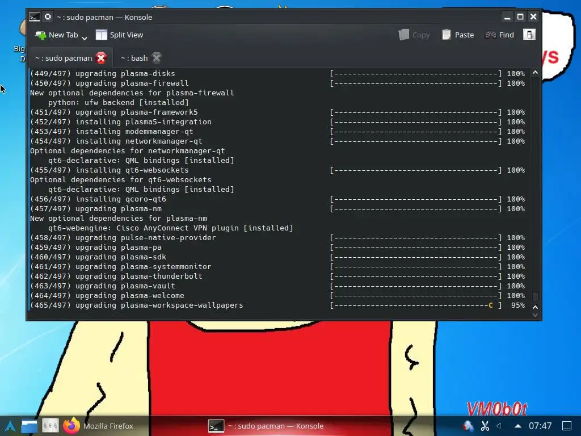Select the Konsole task in the taskbar
The width and height of the screenshot is (581, 436).
tap(266, 426)
